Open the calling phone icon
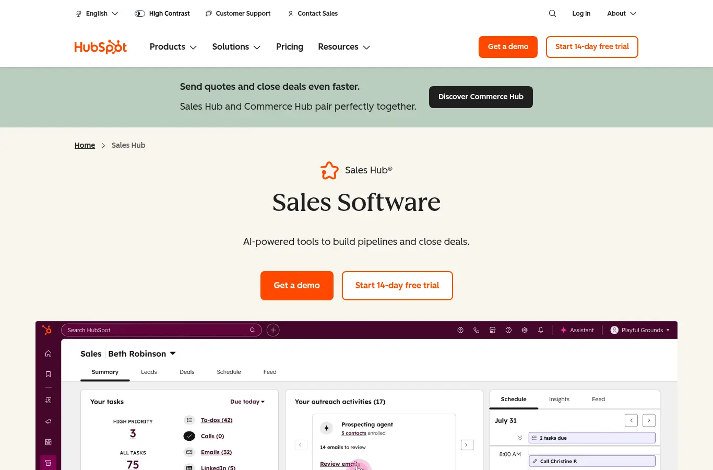This screenshot has width=713, height=470. point(476,330)
